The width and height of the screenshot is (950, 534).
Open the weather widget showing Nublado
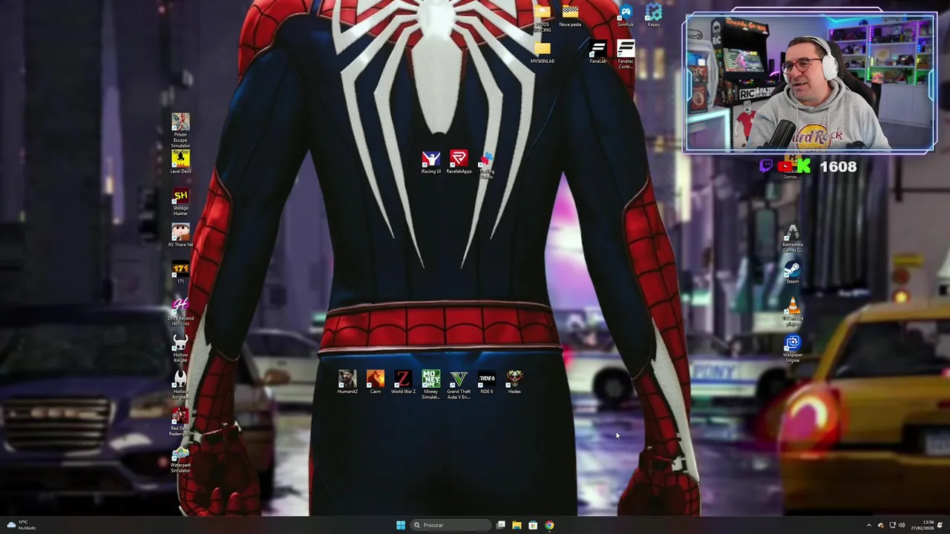pyautogui.click(x=20, y=525)
